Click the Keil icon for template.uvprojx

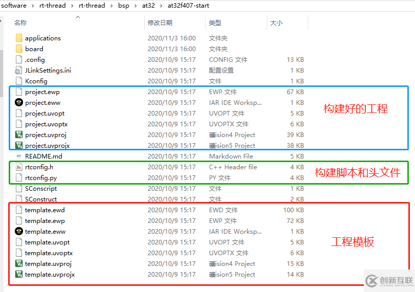(x=19, y=274)
